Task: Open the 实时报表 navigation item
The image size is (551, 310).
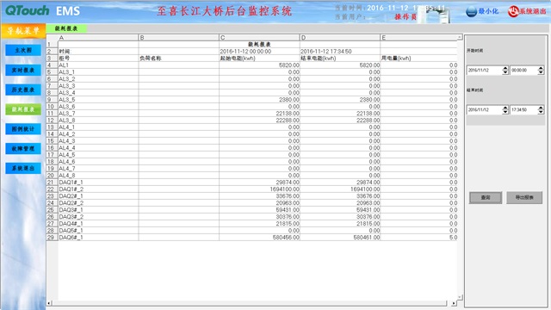Action: (23, 70)
